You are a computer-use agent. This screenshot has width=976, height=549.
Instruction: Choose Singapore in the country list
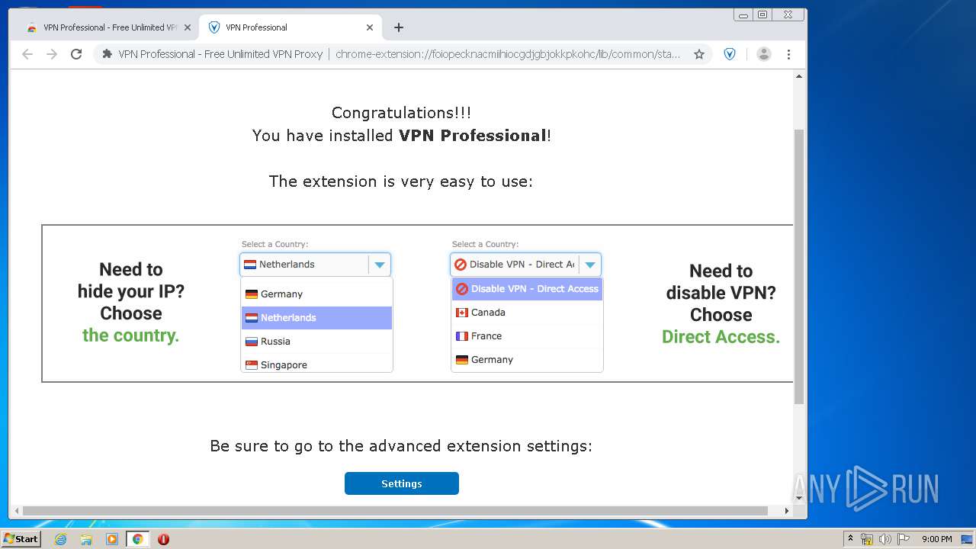point(316,364)
